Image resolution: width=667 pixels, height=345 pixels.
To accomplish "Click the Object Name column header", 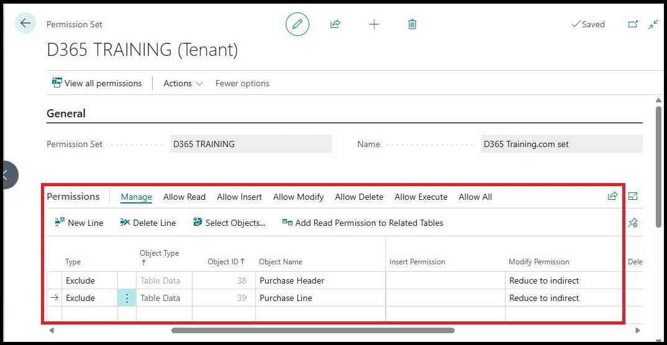I will (x=280, y=262).
